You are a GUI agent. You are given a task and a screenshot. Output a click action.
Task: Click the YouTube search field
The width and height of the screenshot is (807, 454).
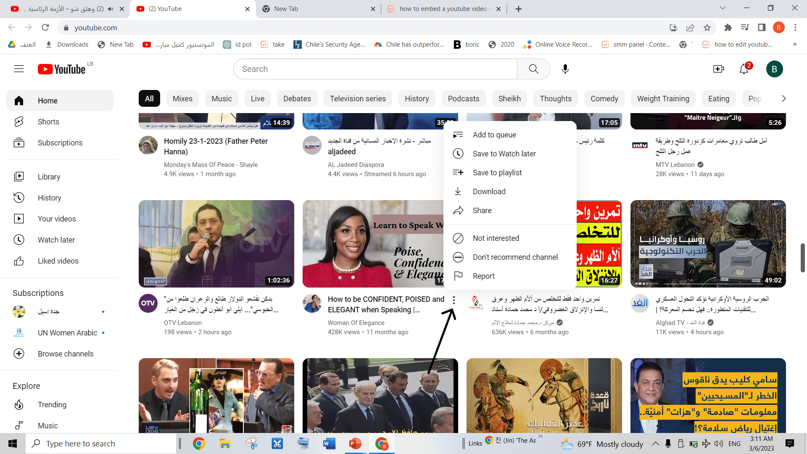point(375,69)
